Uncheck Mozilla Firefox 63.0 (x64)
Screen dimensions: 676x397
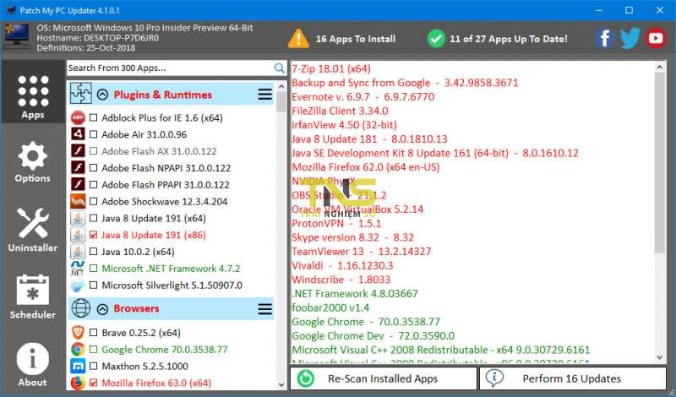click(93, 383)
